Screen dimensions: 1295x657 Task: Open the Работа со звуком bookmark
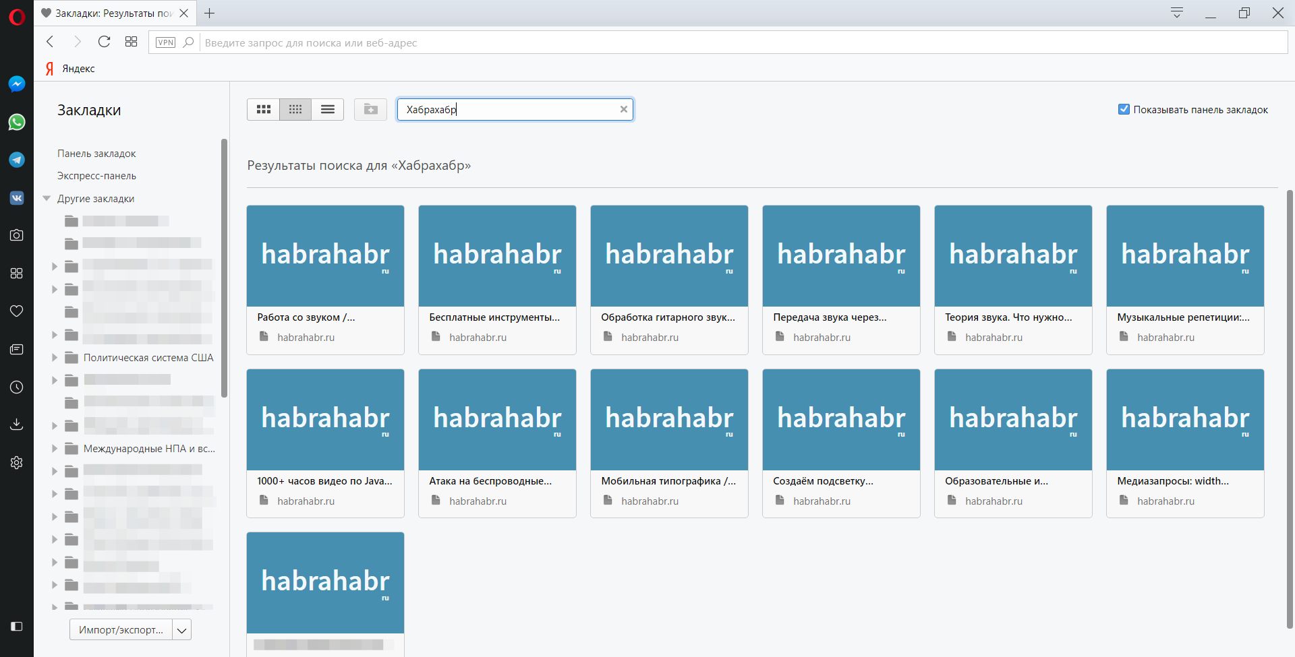325,280
